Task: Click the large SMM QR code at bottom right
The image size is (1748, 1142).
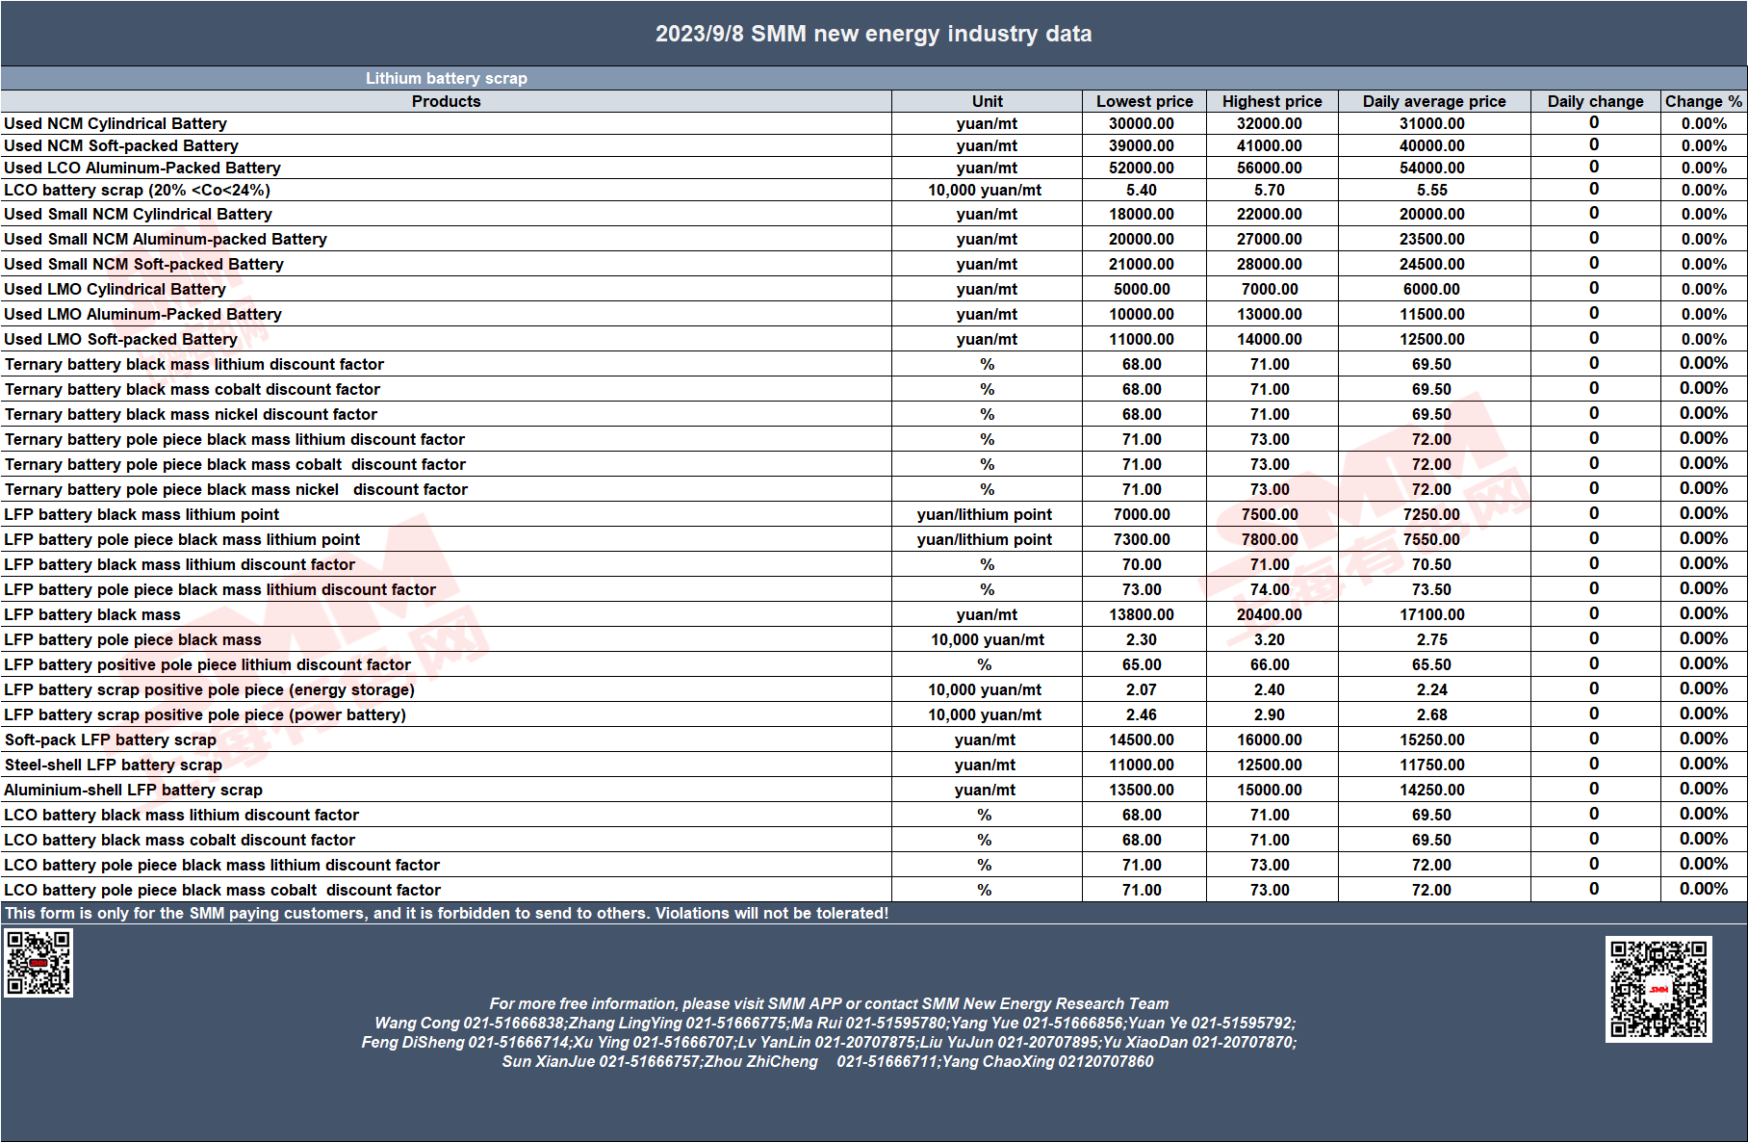Action: pyautogui.click(x=1658, y=989)
